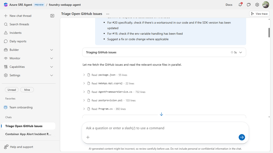Expand the Builder menu chevron
Screen dimensions: 273x153
point(52,50)
